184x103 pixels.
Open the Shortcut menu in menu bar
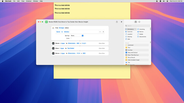tap(29, 1)
